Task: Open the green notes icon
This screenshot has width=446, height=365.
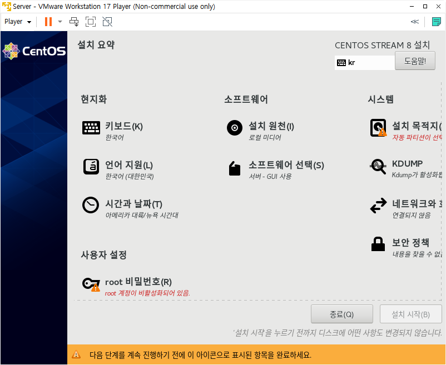Action: click(x=437, y=22)
